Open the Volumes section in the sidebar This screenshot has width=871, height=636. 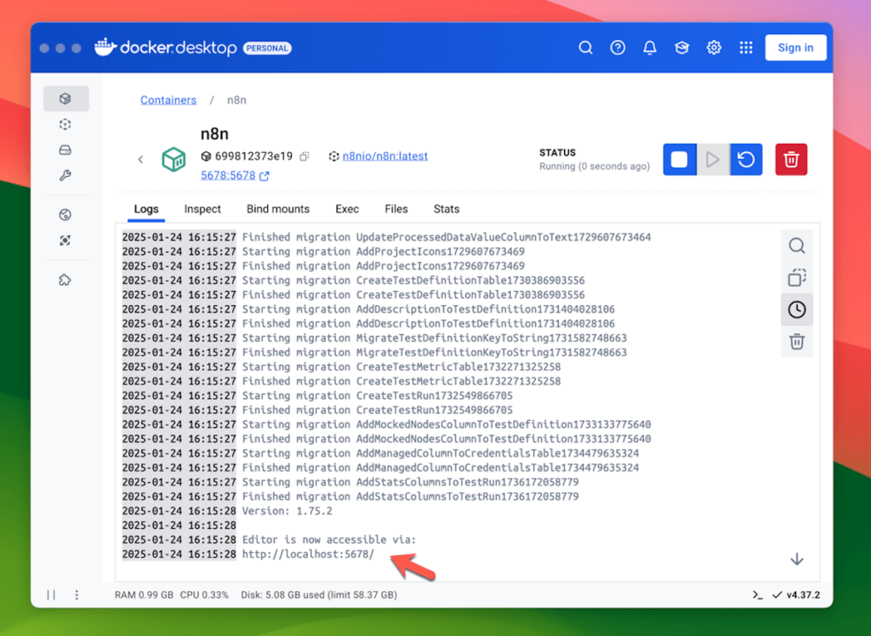point(65,150)
